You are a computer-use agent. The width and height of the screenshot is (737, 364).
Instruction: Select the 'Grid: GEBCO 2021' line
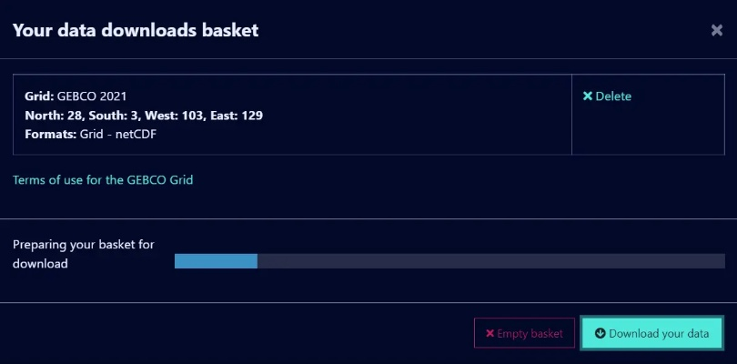pyautogui.click(x=76, y=96)
